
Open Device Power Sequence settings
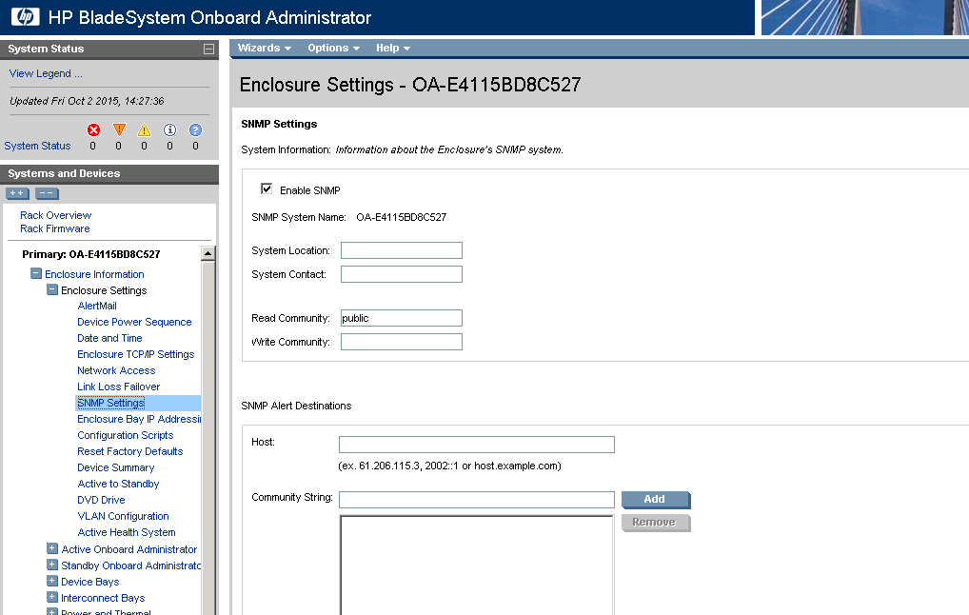[x=134, y=322]
